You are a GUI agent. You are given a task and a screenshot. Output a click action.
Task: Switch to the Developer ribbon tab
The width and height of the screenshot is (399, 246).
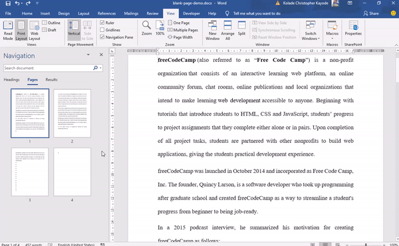192,13
